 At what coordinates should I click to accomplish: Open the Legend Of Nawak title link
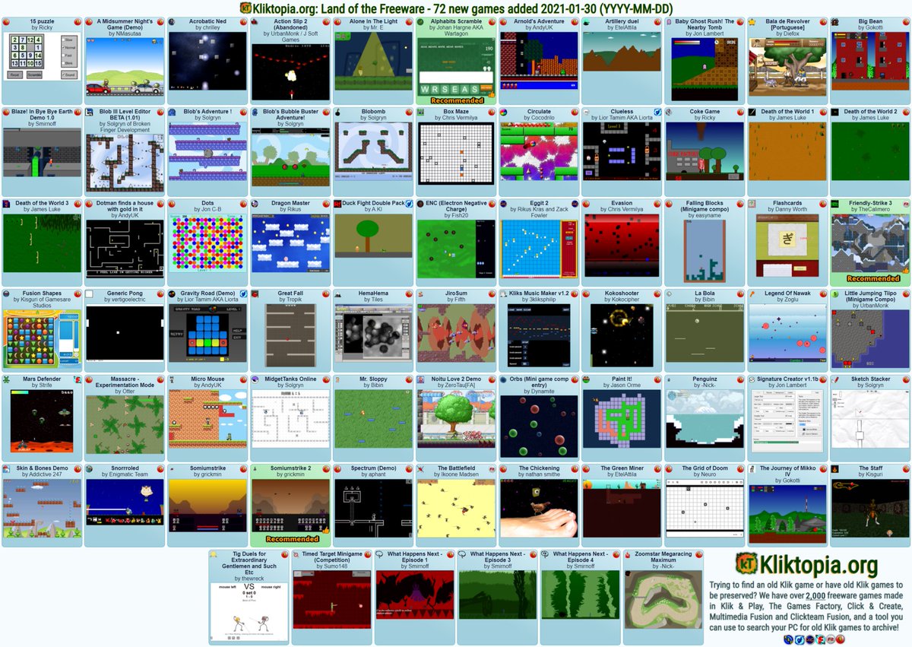coord(787,293)
